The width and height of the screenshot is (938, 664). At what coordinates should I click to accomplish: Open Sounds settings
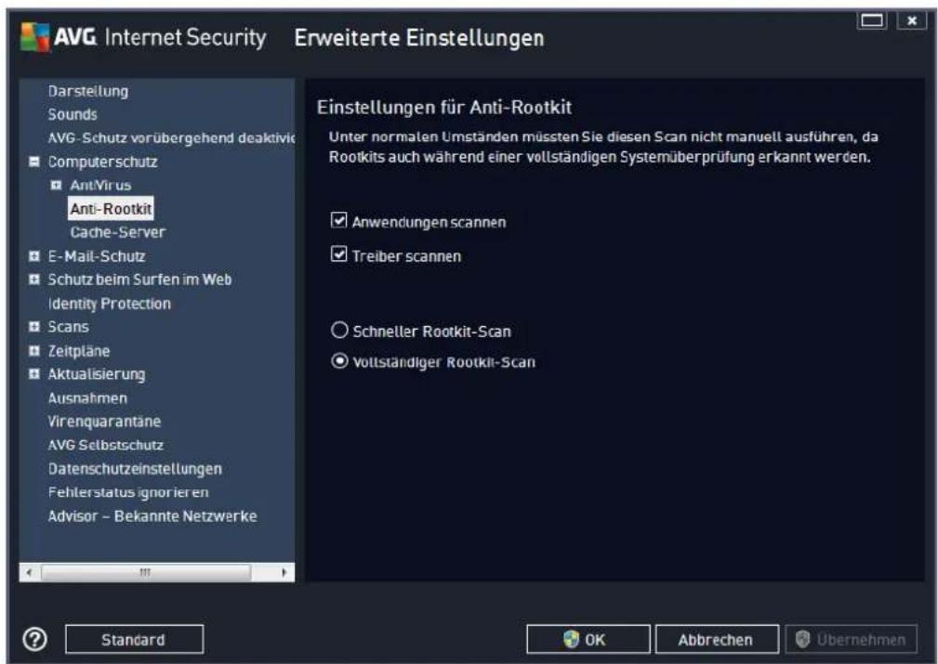pos(73,114)
